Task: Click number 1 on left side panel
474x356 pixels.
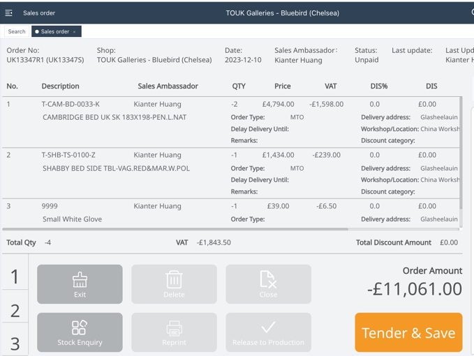Action: click(x=15, y=276)
